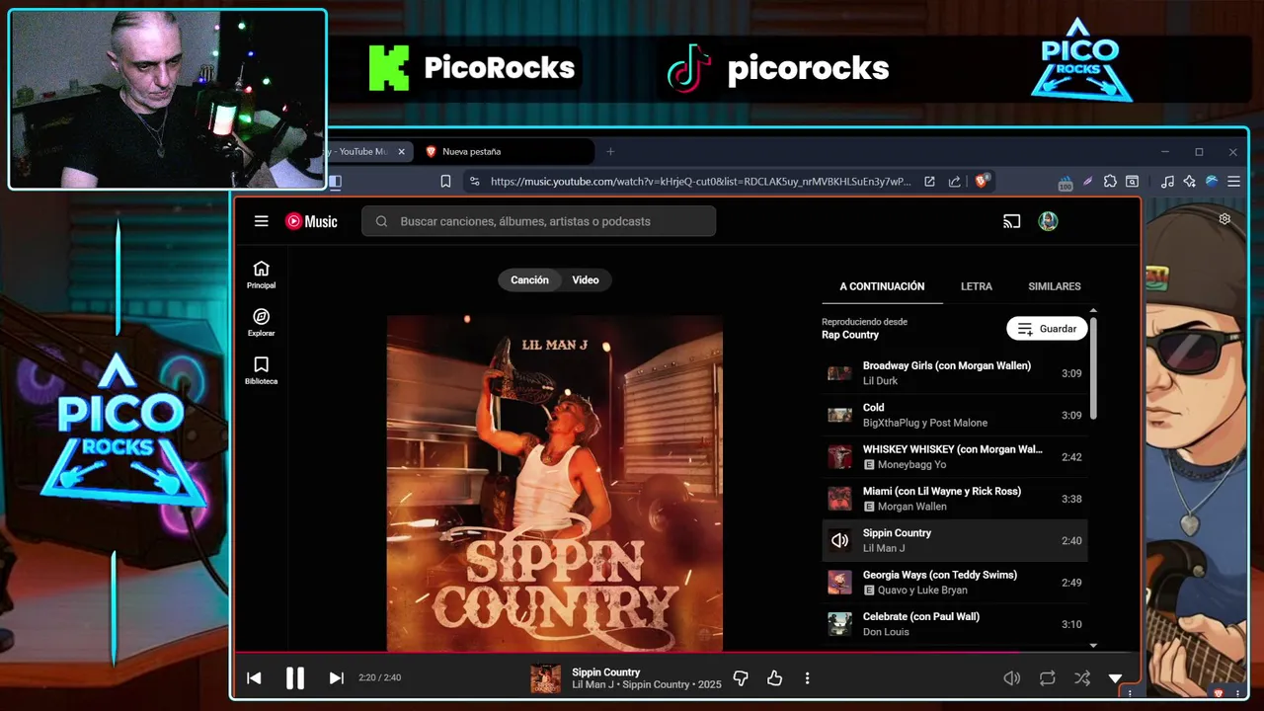1264x711 pixels.
Task: Select the LETRA tab
Action: (x=977, y=286)
